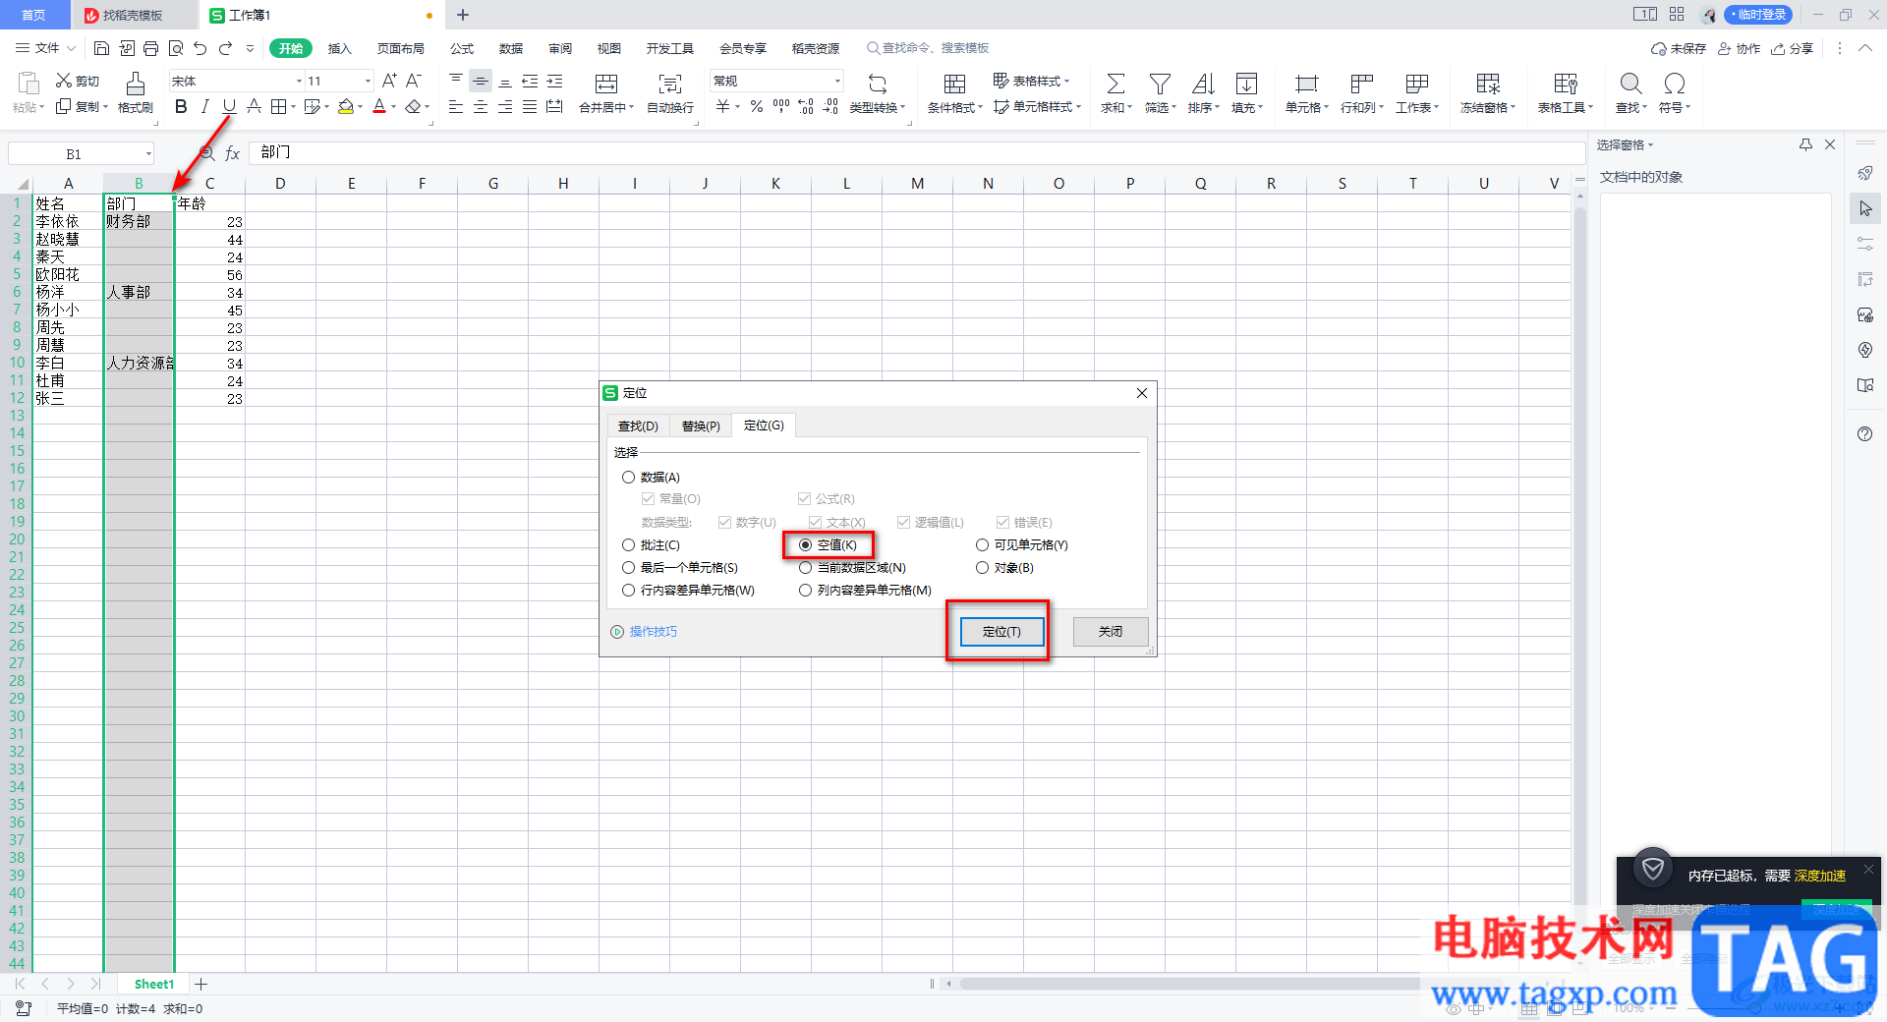Open the number format dropdown (常规)
1887x1022 pixels.
[837, 81]
